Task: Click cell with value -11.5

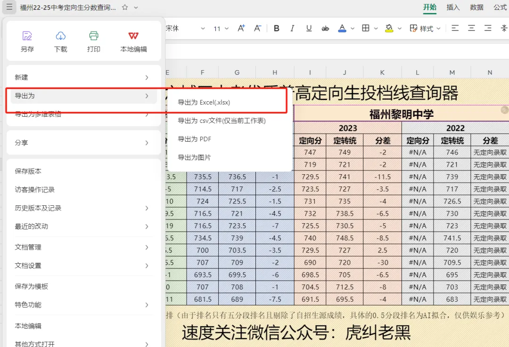Action: pyautogui.click(x=382, y=177)
